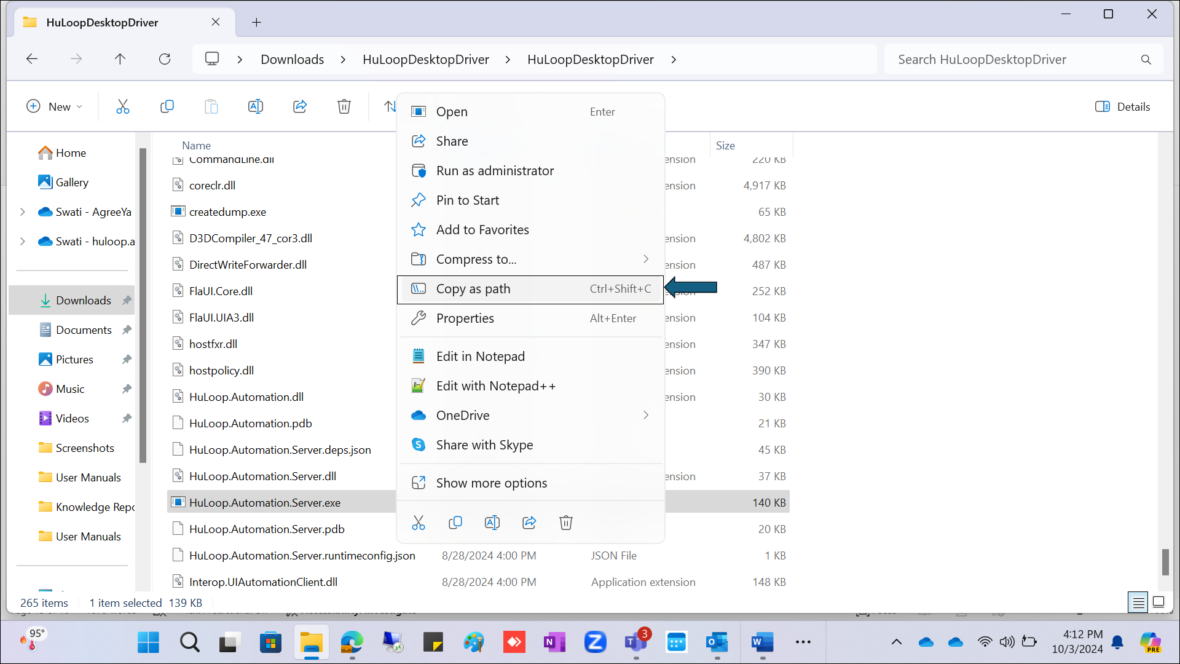Switch to the large icons view

[1158, 602]
